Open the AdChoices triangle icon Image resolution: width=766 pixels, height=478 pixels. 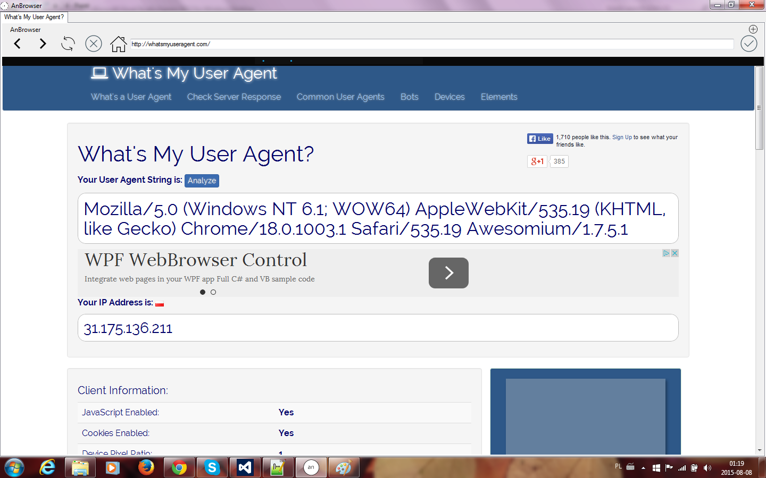pyautogui.click(x=666, y=253)
